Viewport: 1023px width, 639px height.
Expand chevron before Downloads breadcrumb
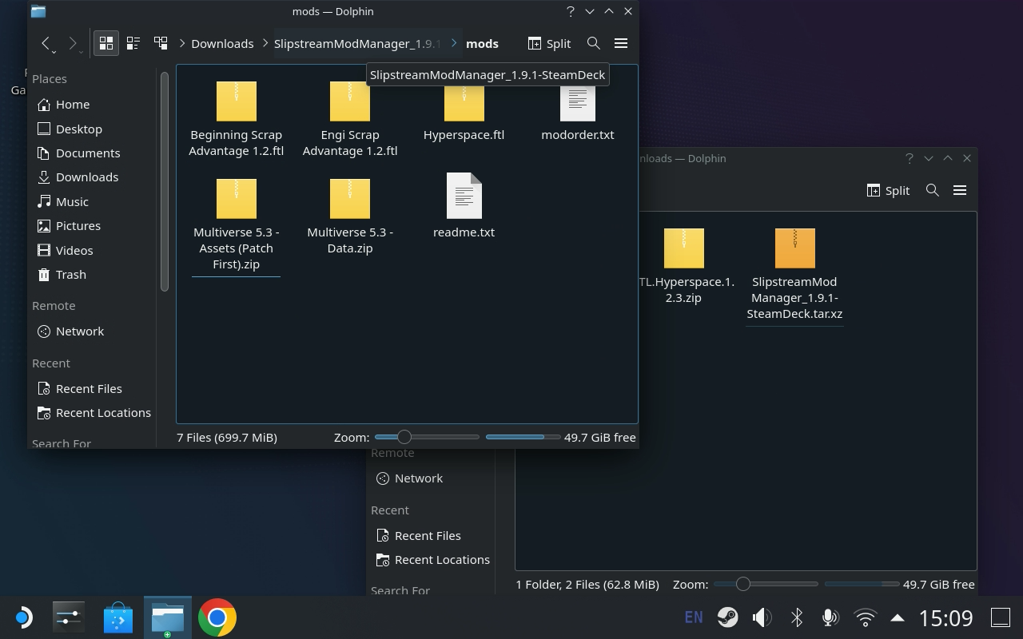click(x=182, y=43)
